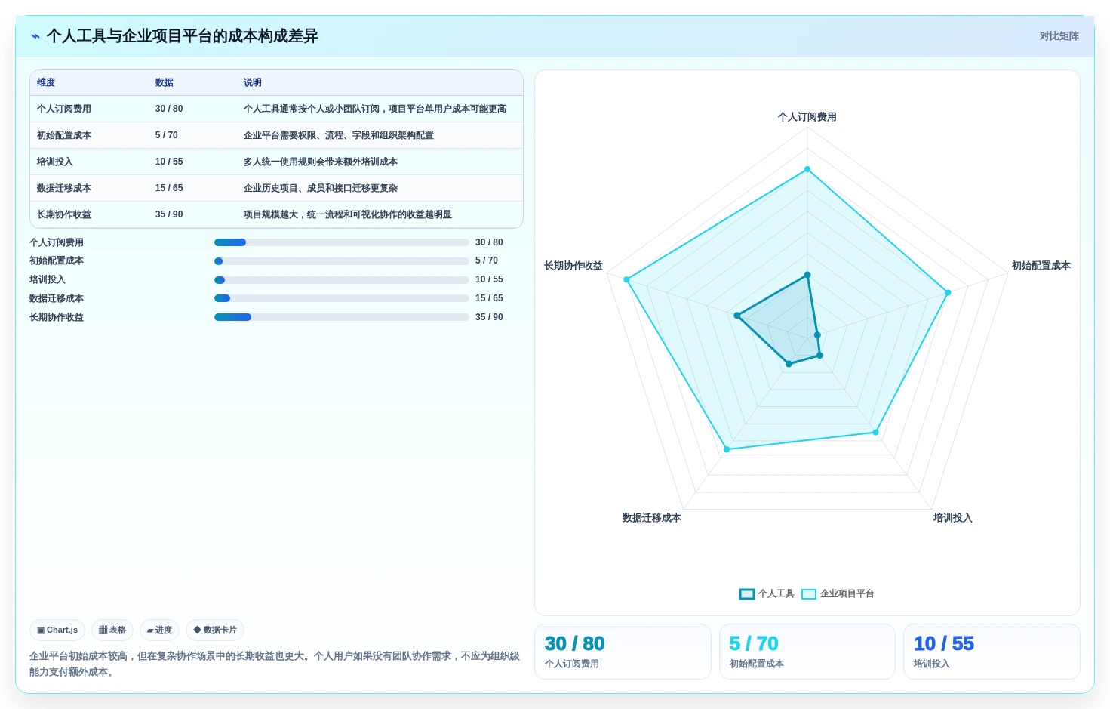The height and width of the screenshot is (709, 1110).
Task: Open the 5 / 70 初始配置成本 data card
Action: (x=807, y=652)
